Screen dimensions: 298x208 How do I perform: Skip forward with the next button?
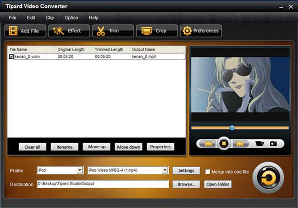tap(240, 144)
